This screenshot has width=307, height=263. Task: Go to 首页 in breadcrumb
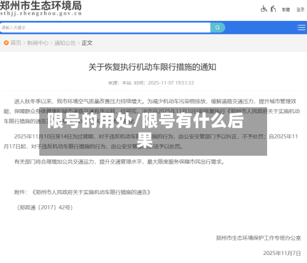pos(16,43)
